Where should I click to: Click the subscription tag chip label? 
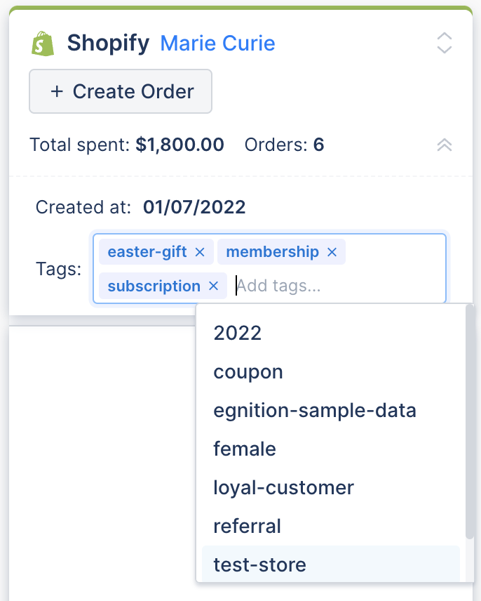(154, 286)
